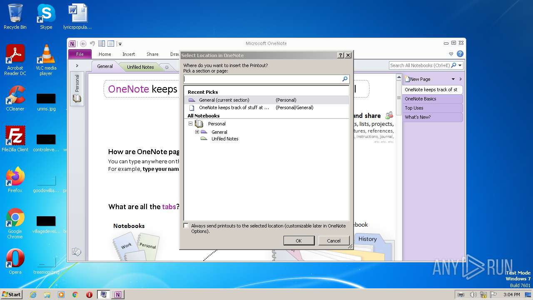
Task: Create a new section with the star tab
Action: (x=167, y=67)
